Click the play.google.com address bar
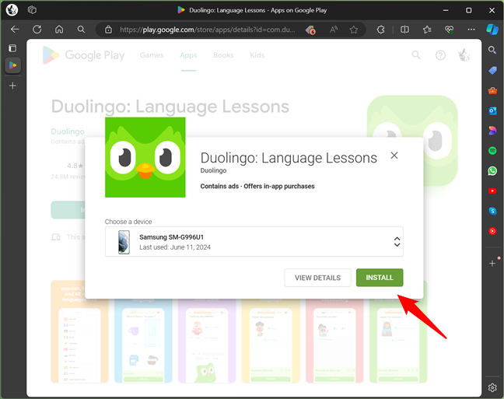This screenshot has height=399, width=504. [x=207, y=30]
